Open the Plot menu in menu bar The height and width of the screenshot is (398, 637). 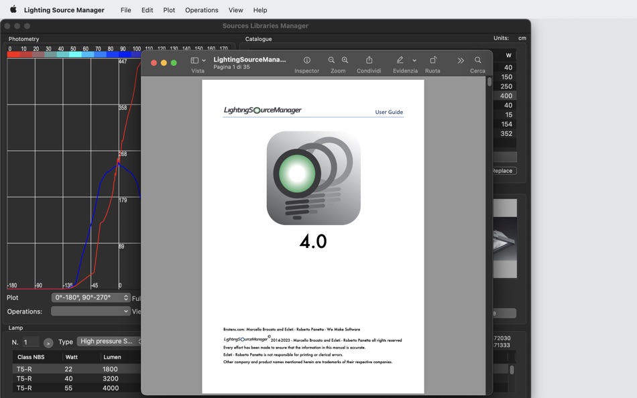[x=169, y=10]
